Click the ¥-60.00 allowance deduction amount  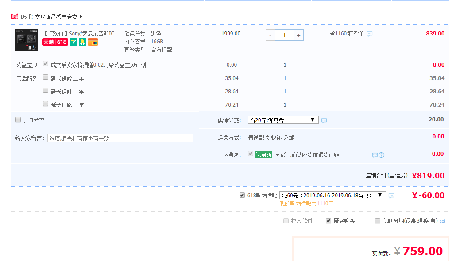[x=428, y=196]
